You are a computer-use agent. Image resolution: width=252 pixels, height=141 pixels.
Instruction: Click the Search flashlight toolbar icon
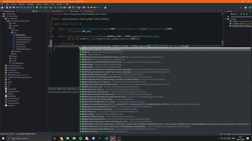point(73,7)
